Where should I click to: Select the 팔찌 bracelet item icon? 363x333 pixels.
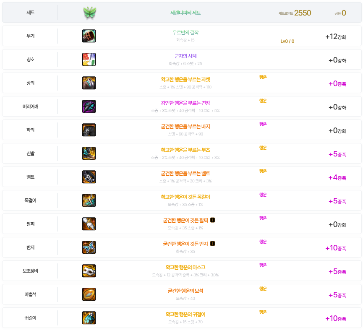coord(89,224)
